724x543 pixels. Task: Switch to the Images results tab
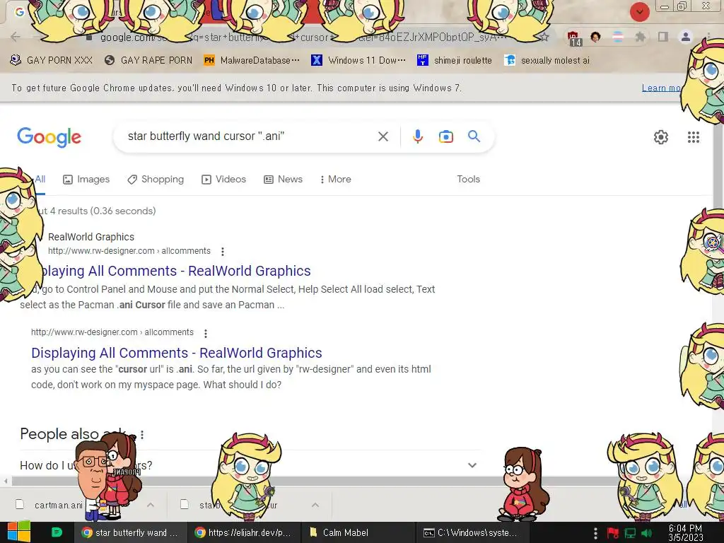(x=86, y=179)
